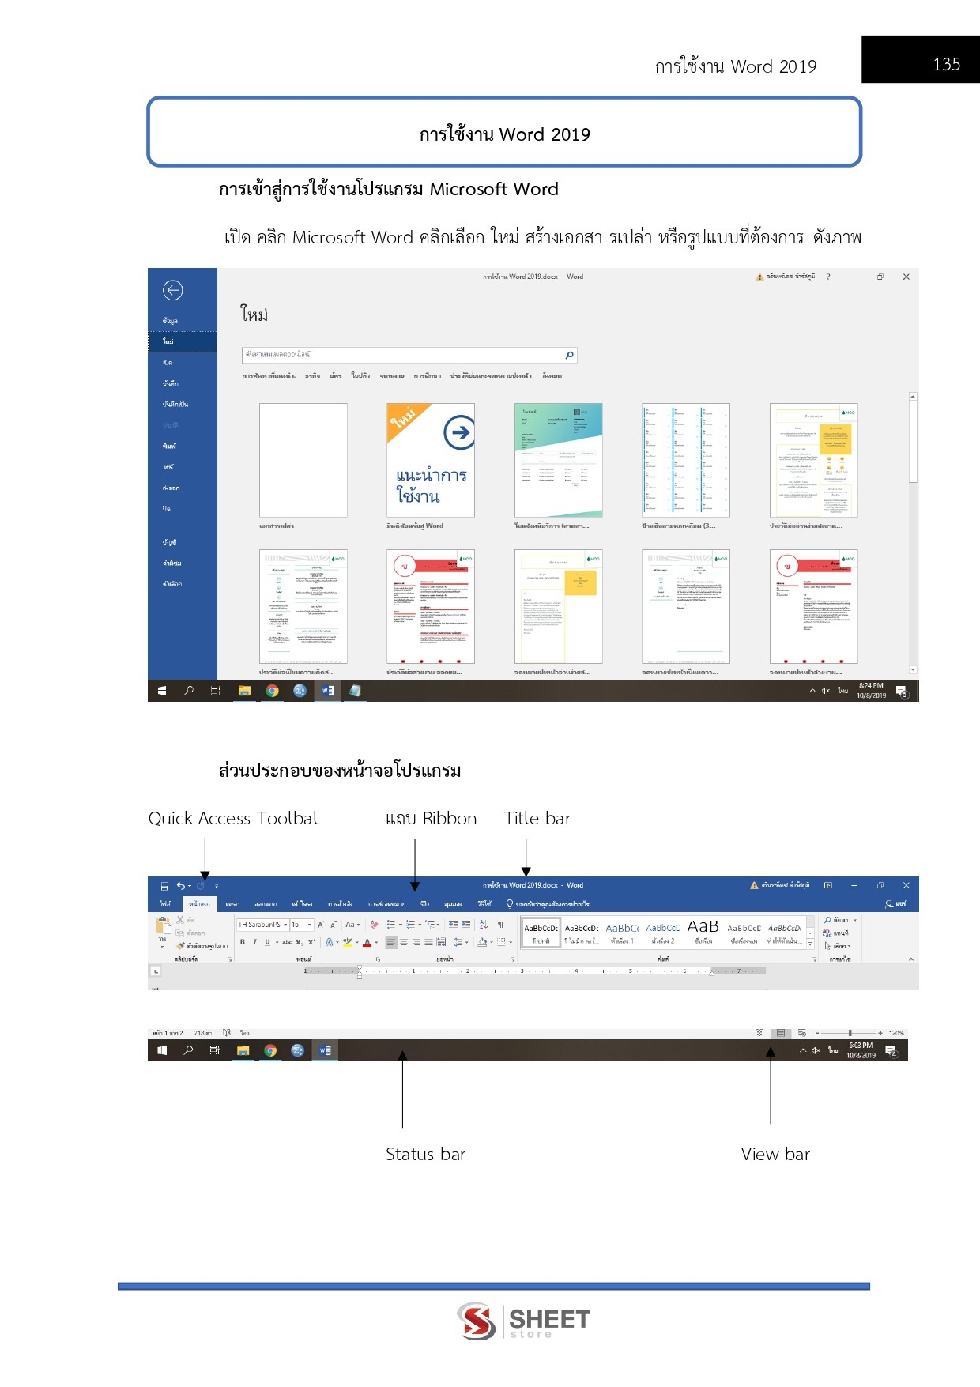This screenshot has width=980, height=1387.
Task: Apply the หัวเรื่อง 1 heading style
Action: tap(622, 933)
